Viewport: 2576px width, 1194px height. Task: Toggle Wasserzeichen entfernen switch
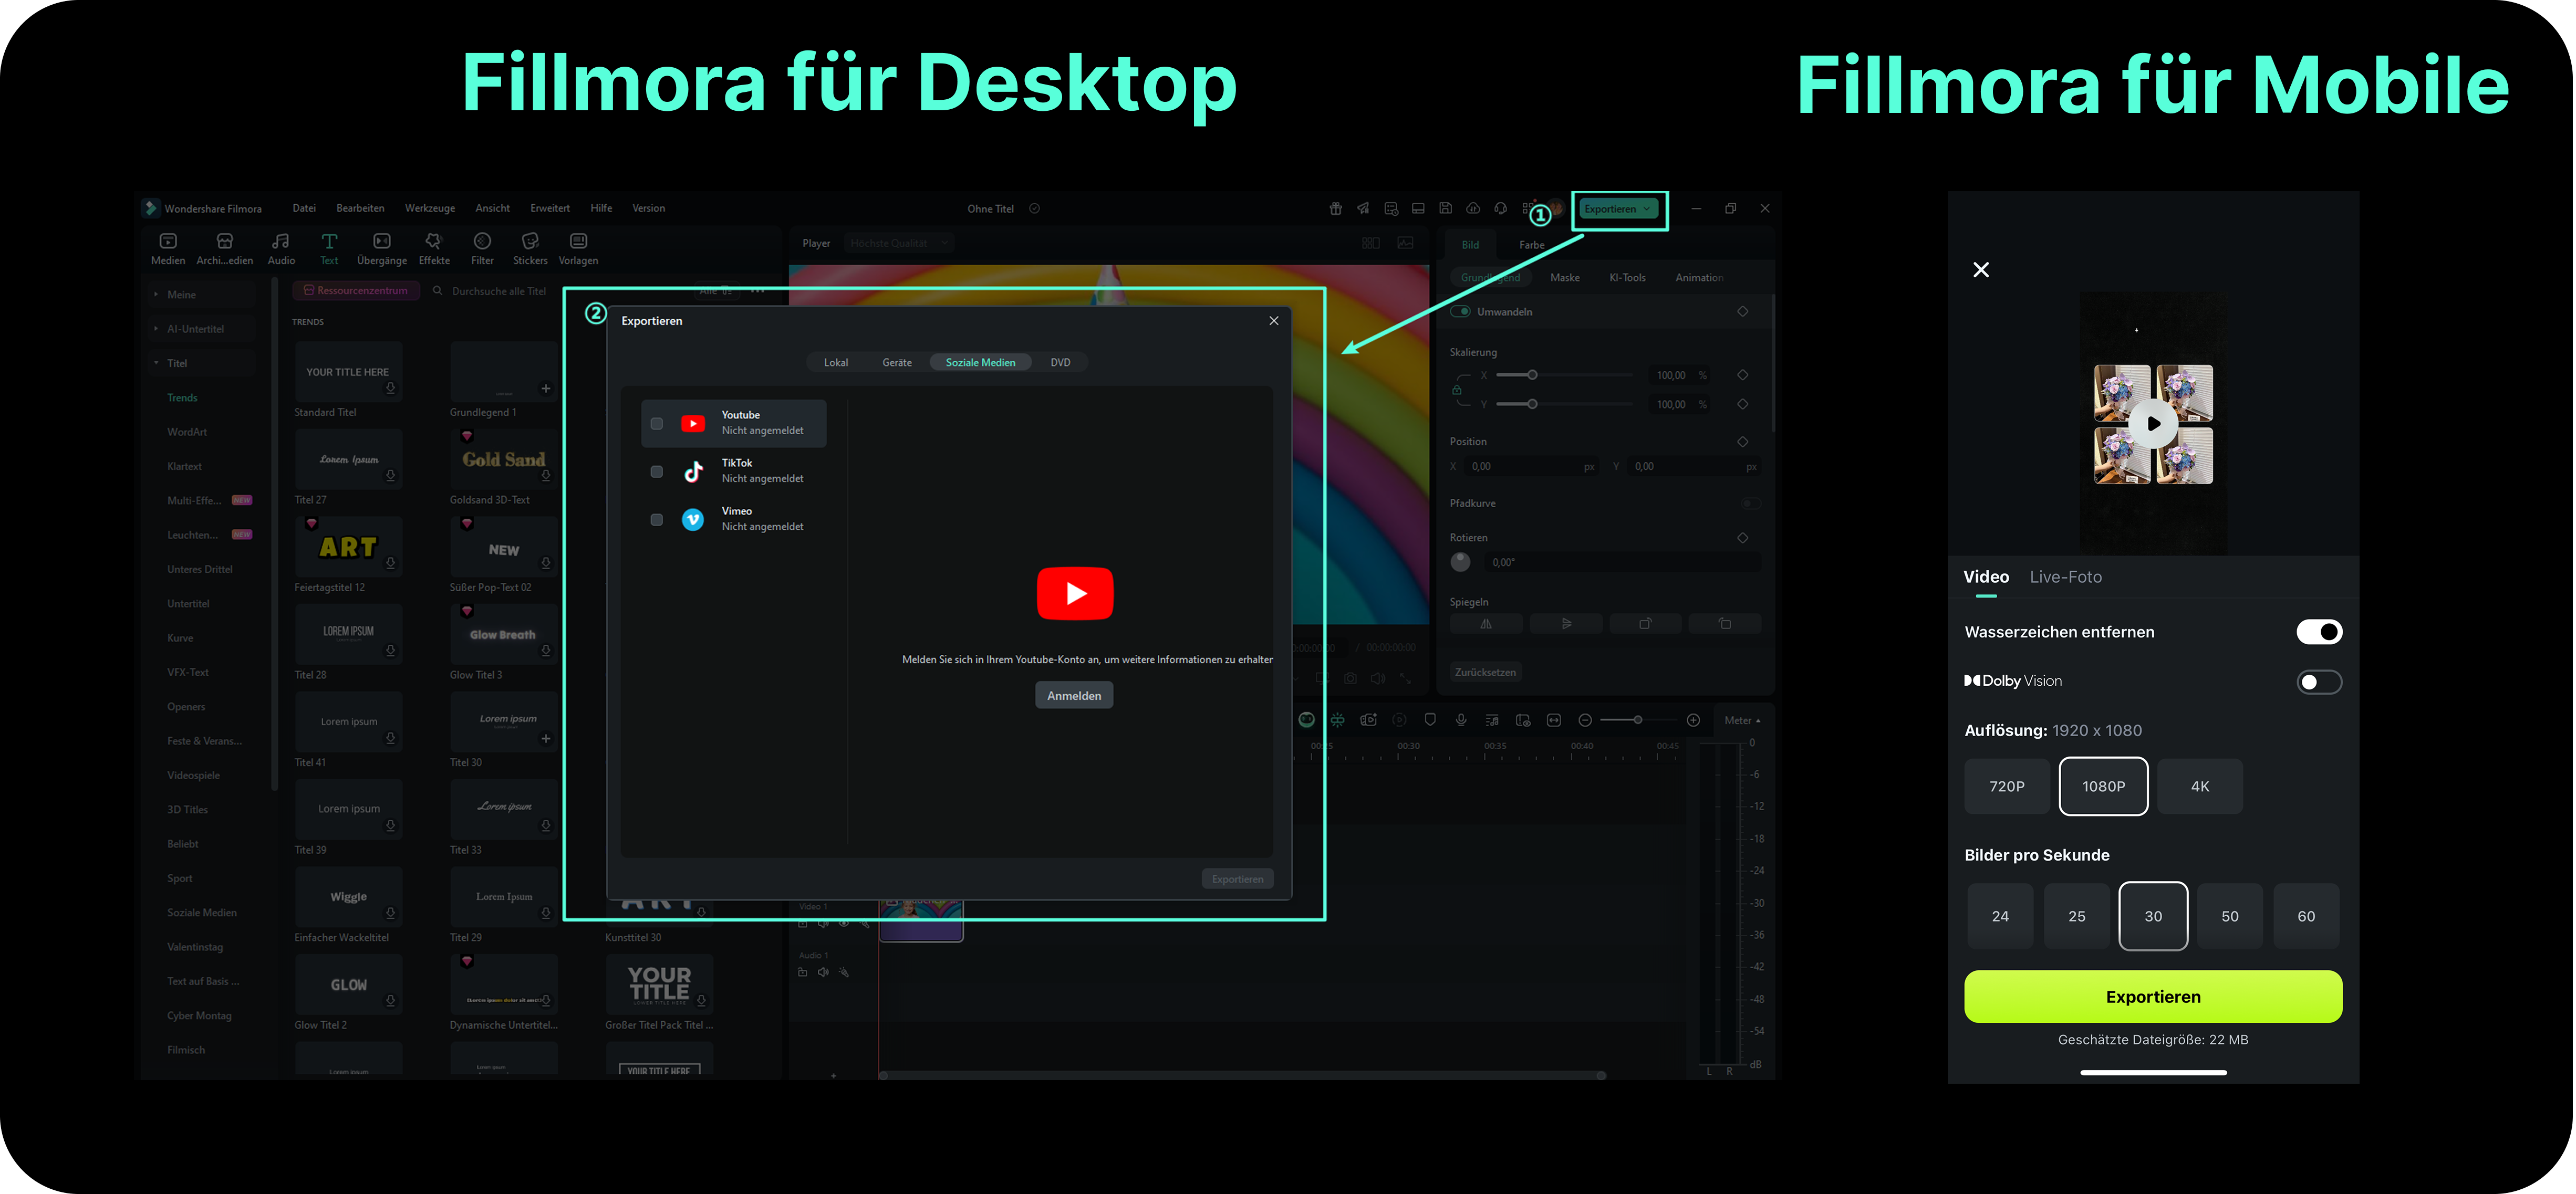[2319, 632]
